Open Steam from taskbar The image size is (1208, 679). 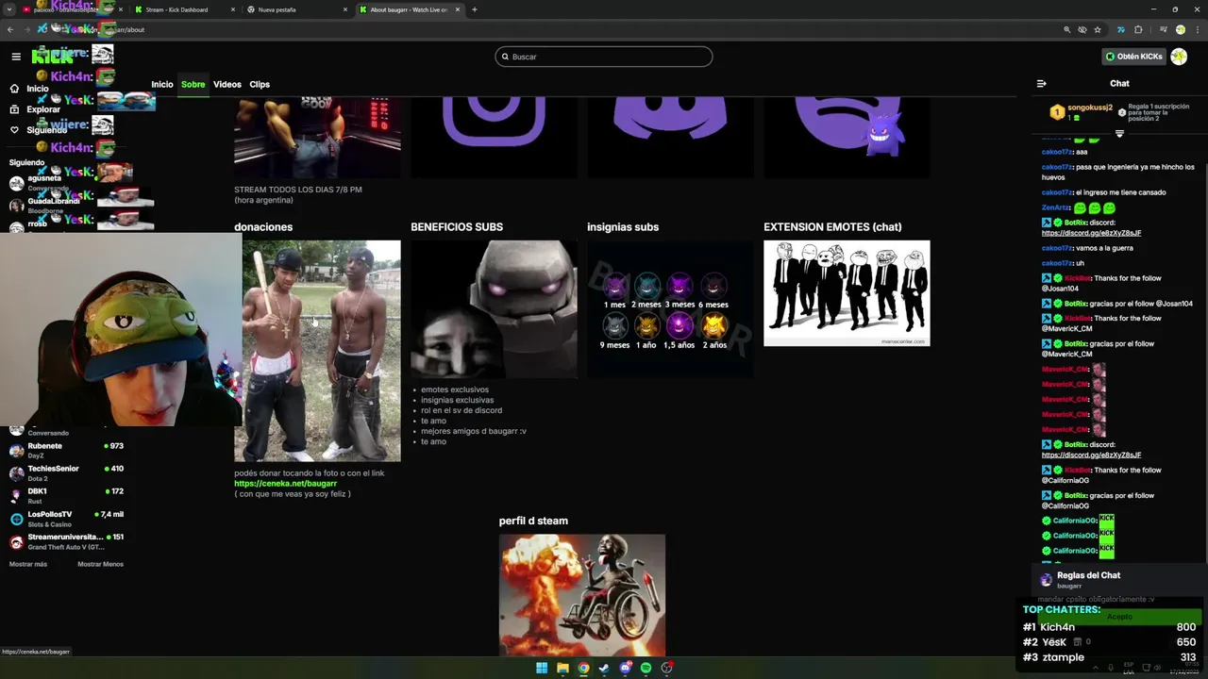(x=604, y=668)
